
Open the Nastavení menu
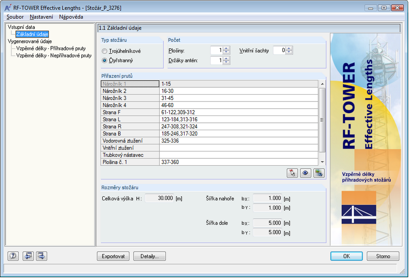point(41,17)
